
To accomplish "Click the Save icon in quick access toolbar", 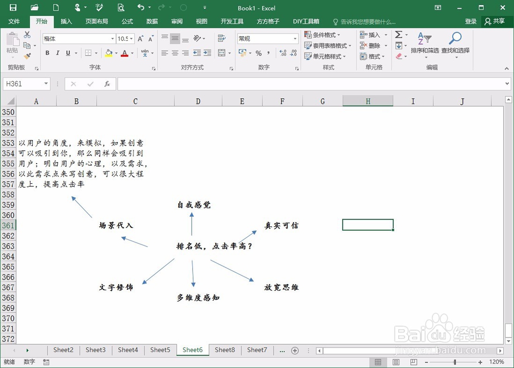I will tap(13, 8).
